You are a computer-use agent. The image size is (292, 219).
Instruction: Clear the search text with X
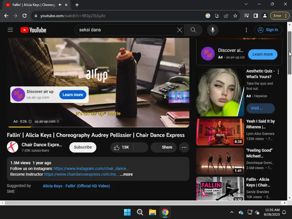180,30
